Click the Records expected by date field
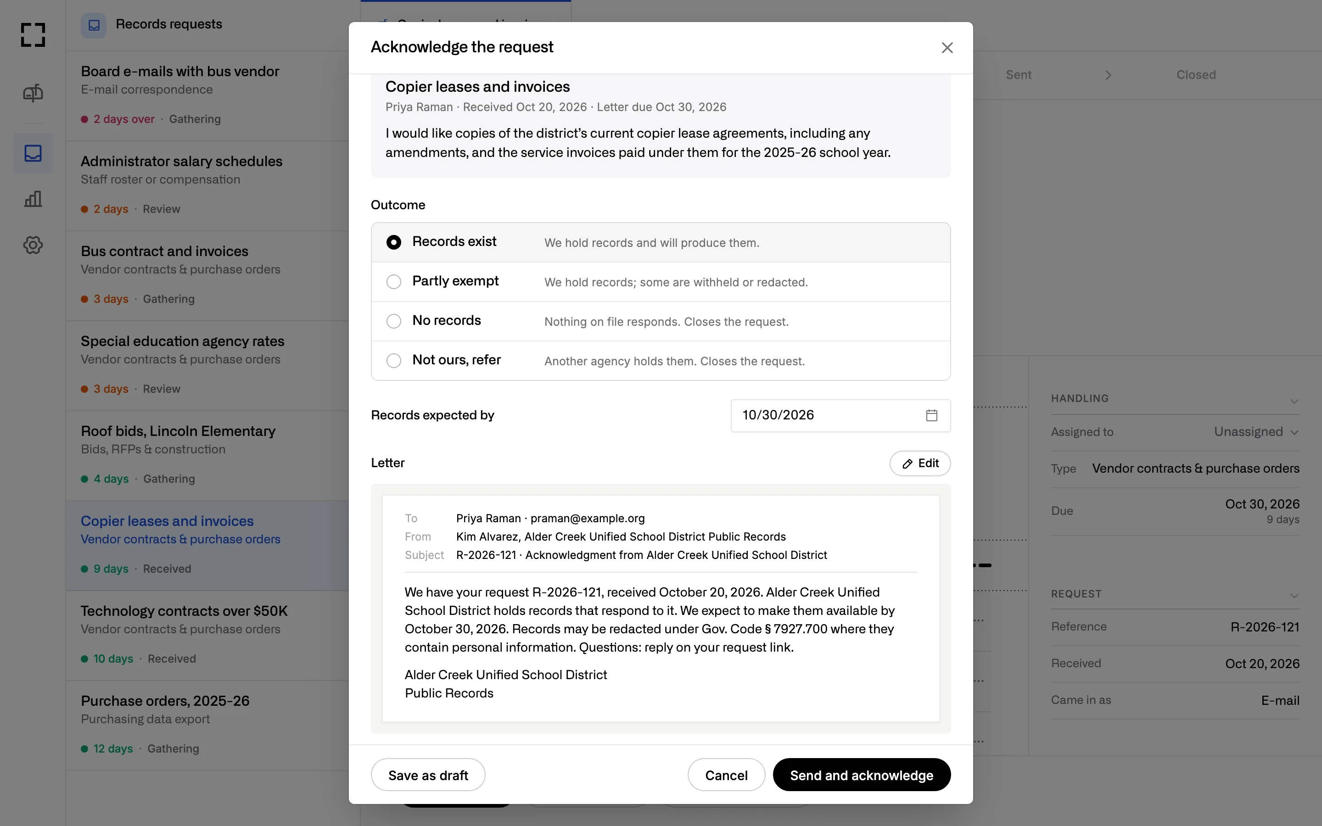 tap(840, 415)
